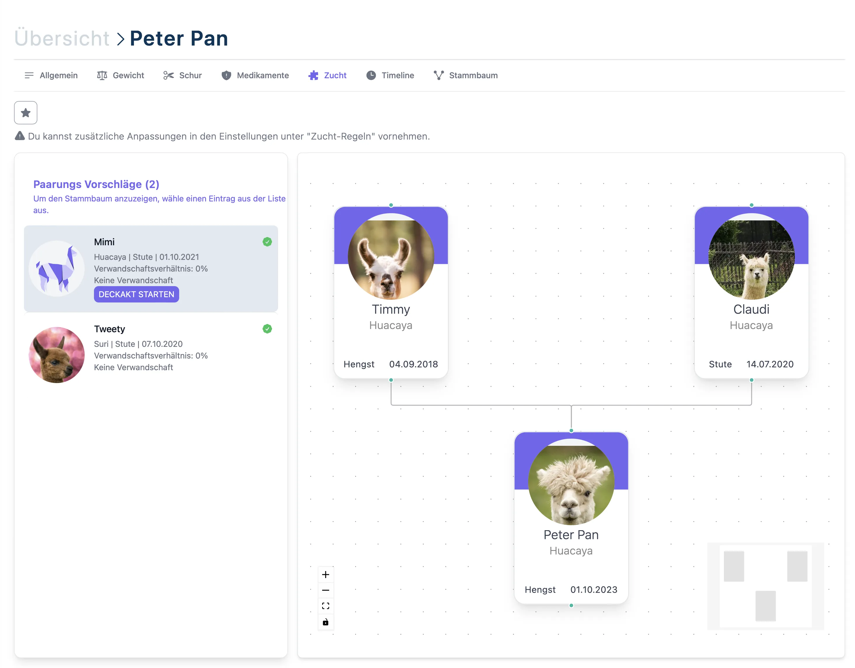Go back to Übersicht breadcrumb

point(62,39)
